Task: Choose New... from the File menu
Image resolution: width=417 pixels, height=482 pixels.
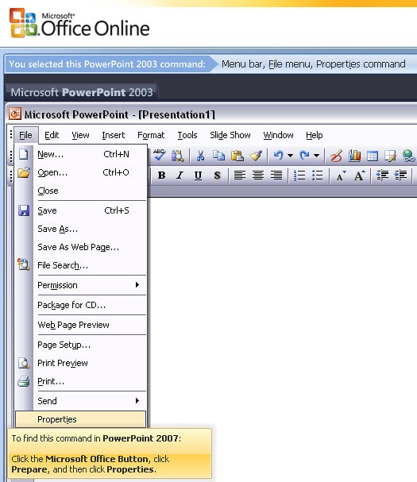Action: pyautogui.click(x=80, y=154)
